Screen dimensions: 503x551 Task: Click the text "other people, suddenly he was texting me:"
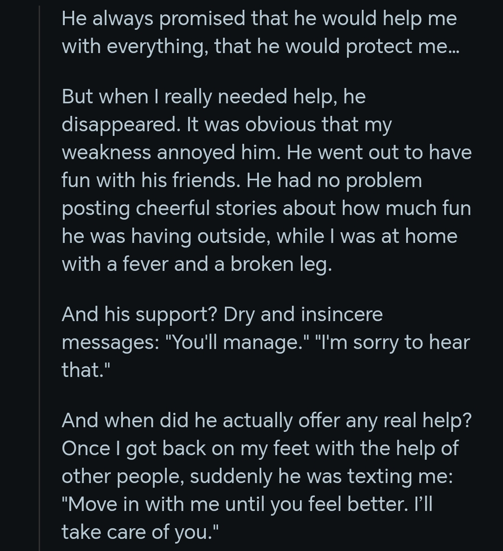257,476
